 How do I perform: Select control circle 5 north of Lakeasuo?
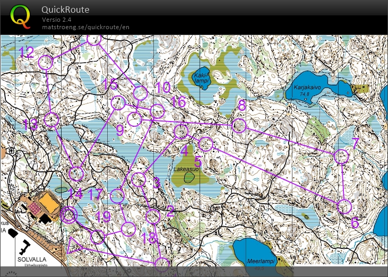(206, 144)
